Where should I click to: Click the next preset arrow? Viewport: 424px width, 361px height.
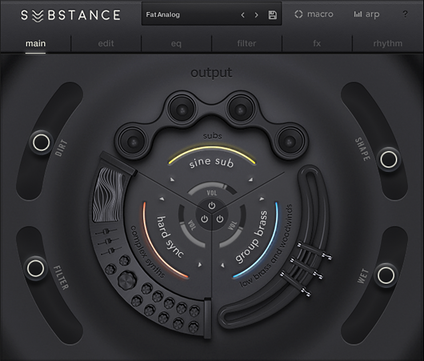[x=256, y=14]
